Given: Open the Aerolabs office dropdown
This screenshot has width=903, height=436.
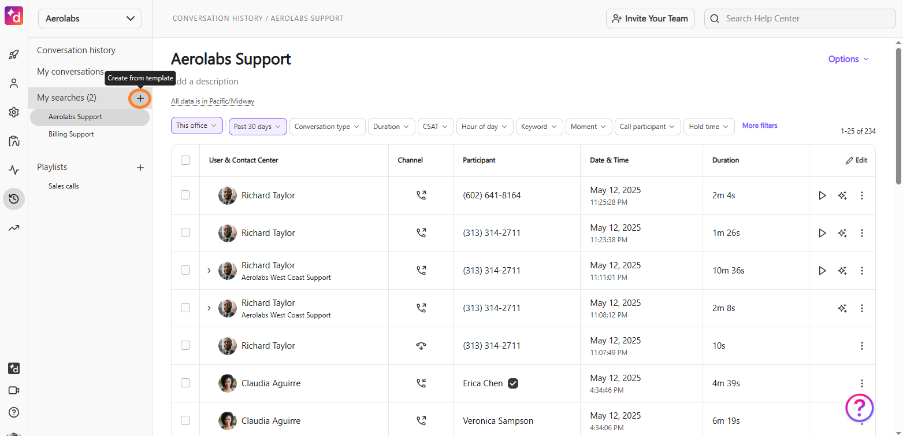Looking at the screenshot, I should pyautogui.click(x=90, y=19).
